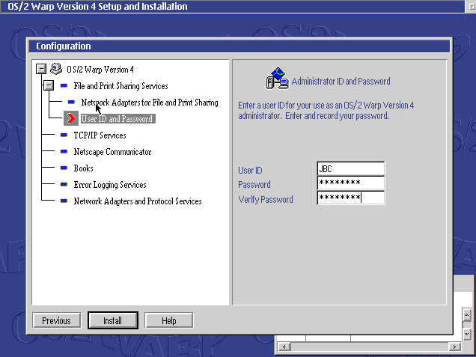Screen dimensions: 476x357
Task: Click the bullet icon next to Netscape Communicator
Action: coord(64,152)
